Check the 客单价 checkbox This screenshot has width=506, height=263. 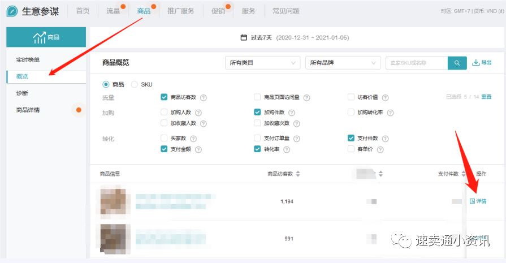pyautogui.click(x=351, y=149)
